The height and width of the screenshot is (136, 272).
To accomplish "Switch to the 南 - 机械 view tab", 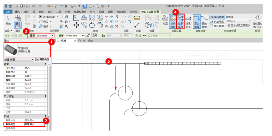I will tap(85, 41).
